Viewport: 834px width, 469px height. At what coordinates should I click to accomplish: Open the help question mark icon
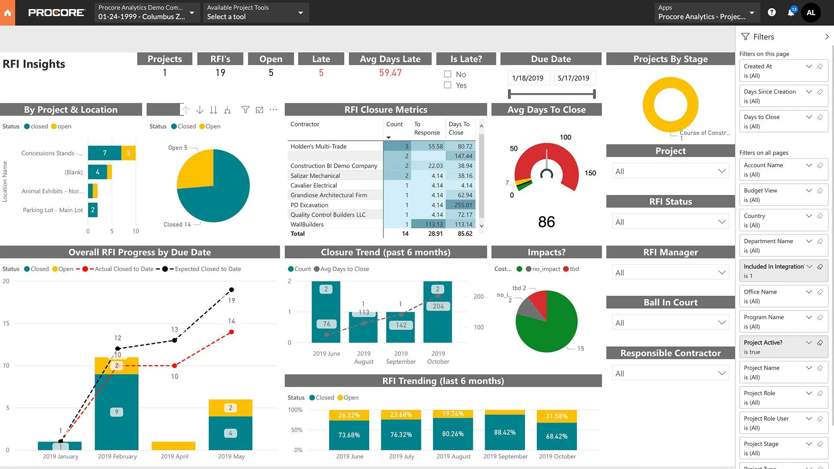click(x=772, y=12)
